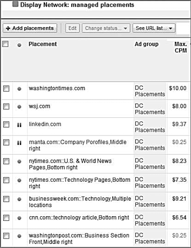The image size is (191, 248).
Task: Check the select-all checkbox in table header
Action: pyautogui.click(x=5, y=44)
